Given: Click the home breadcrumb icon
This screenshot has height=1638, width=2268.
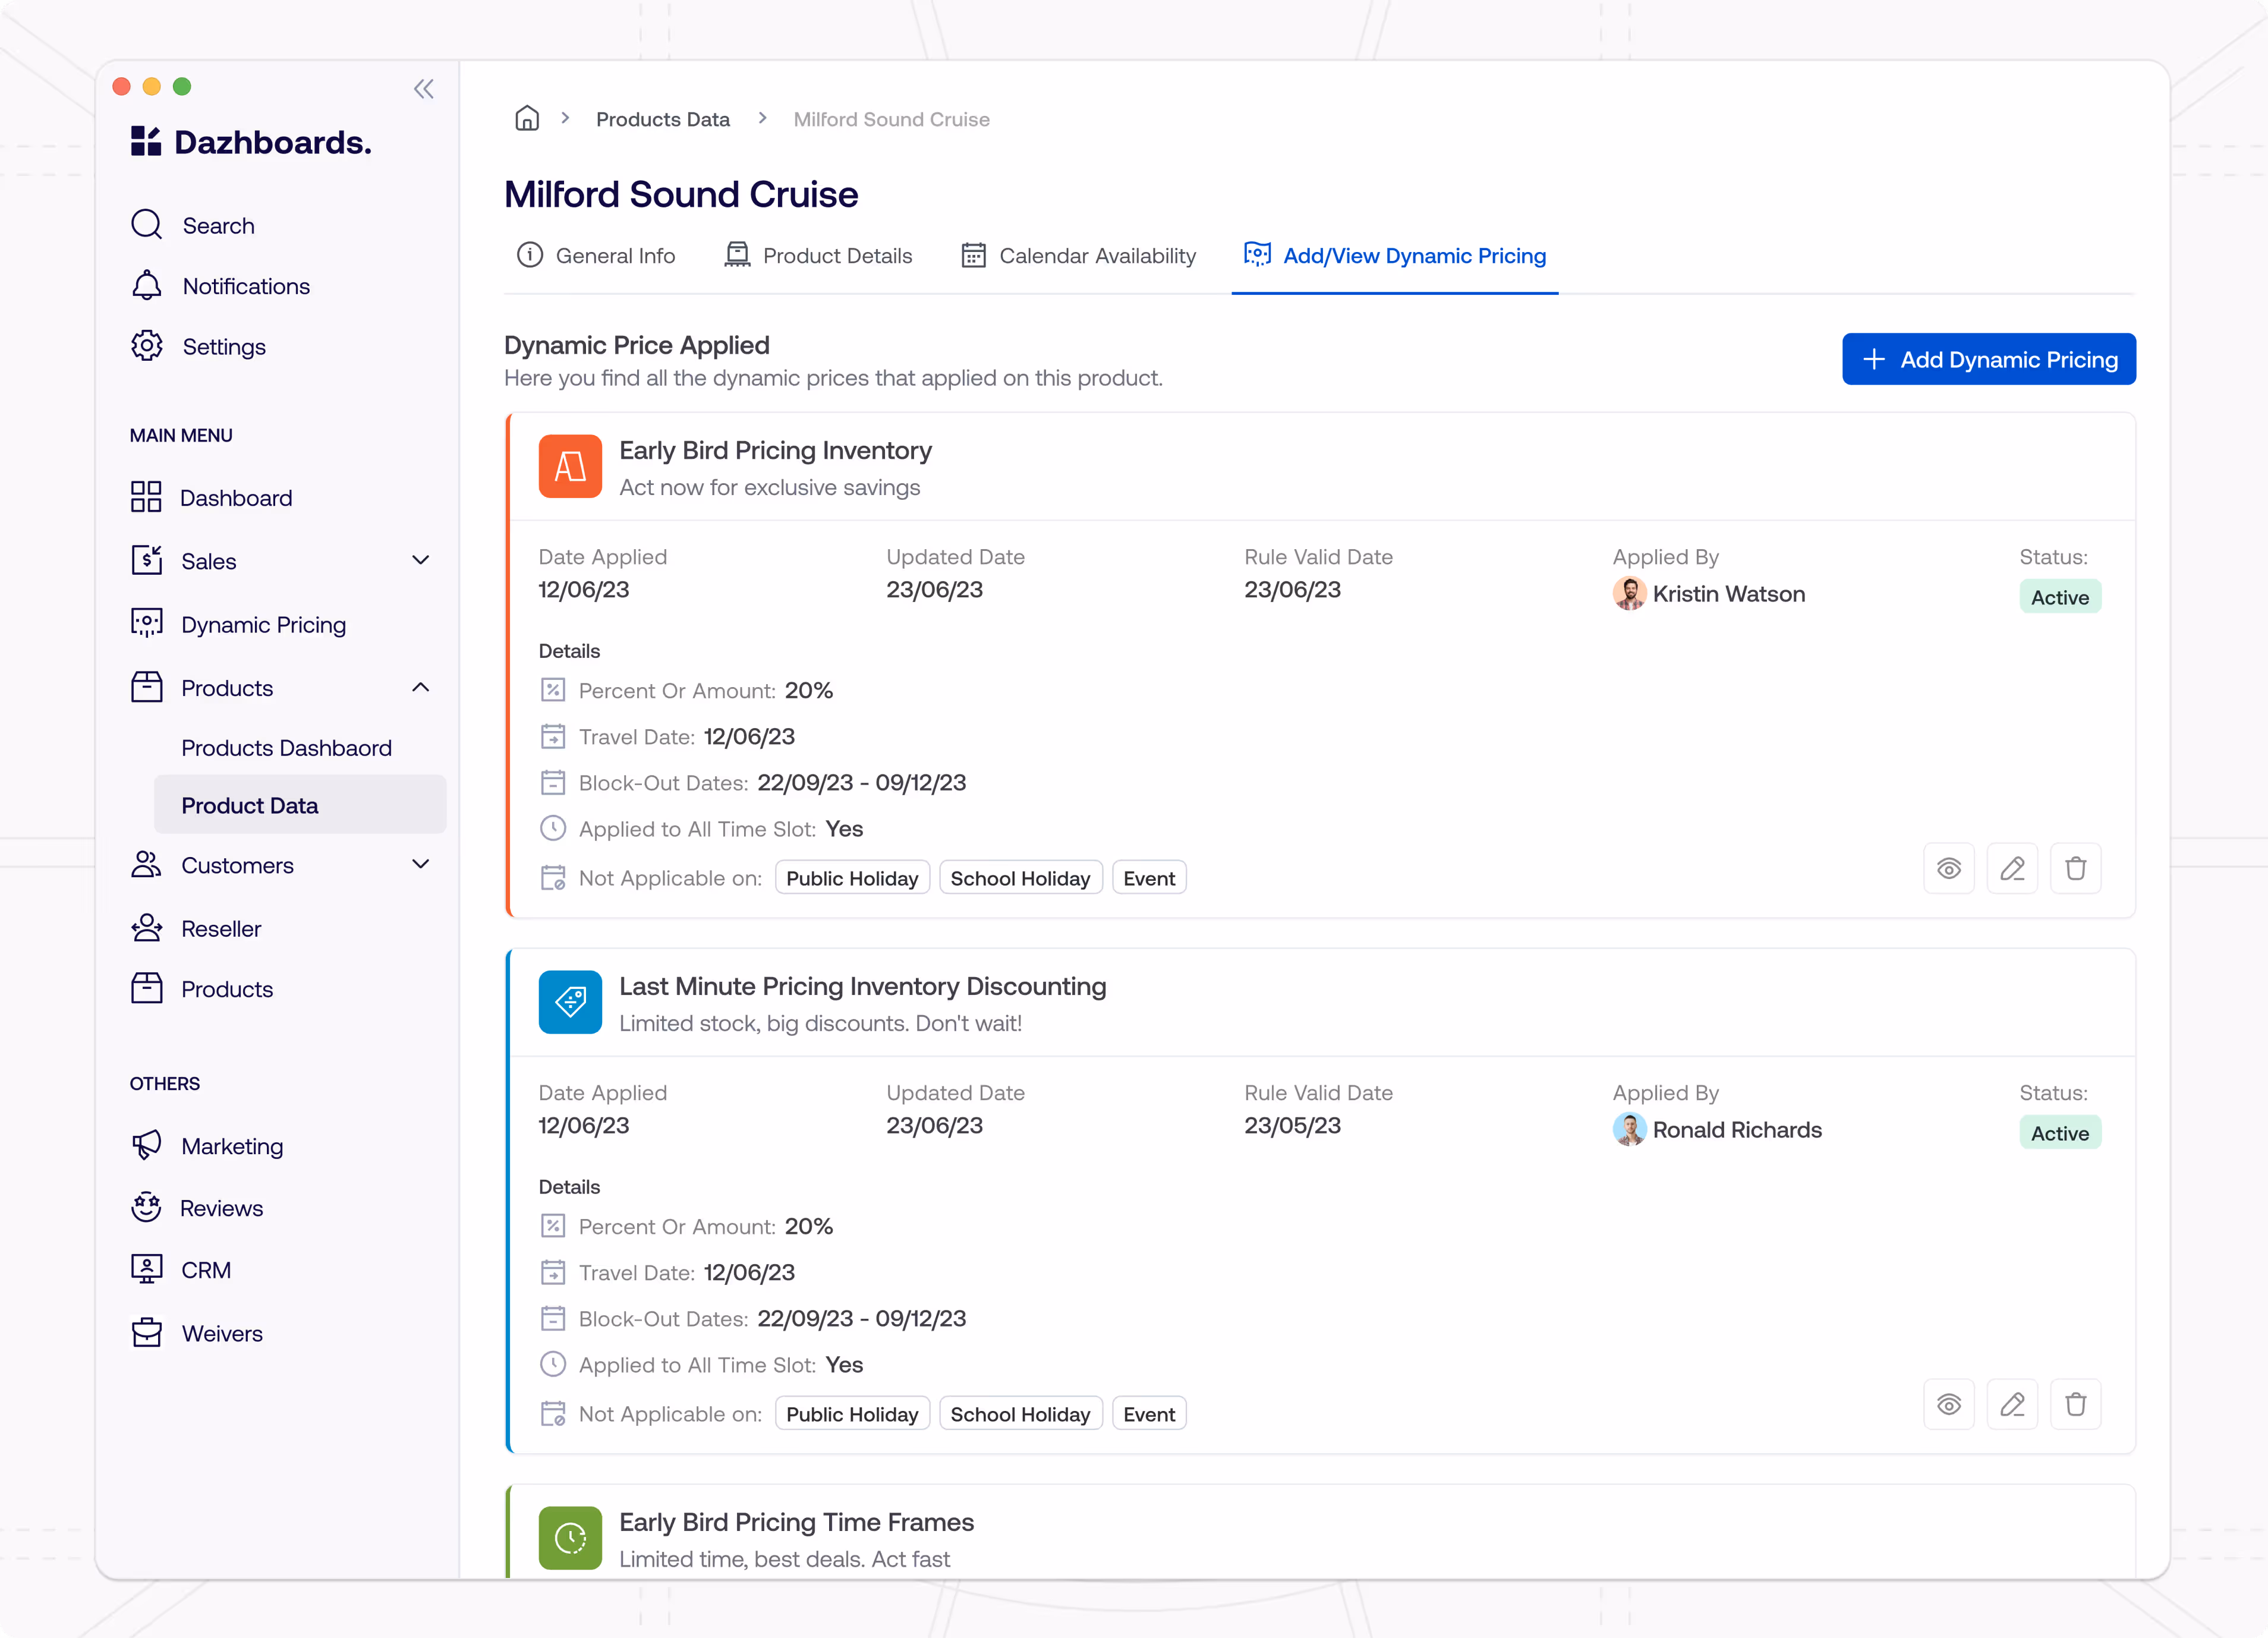Looking at the screenshot, I should [x=527, y=119].
